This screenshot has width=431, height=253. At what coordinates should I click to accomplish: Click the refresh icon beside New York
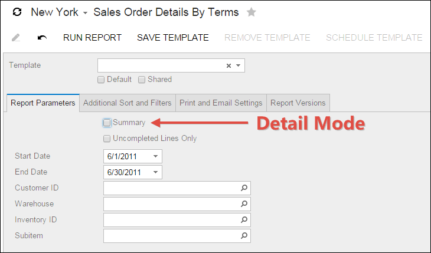point(17,12)
